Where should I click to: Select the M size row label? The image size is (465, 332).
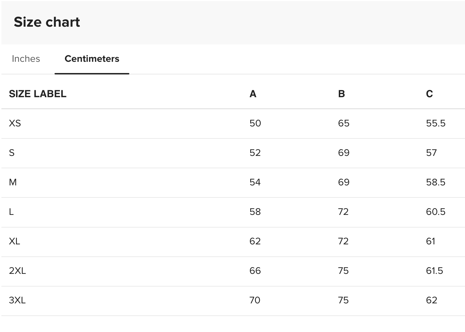(x=13, y=182)
